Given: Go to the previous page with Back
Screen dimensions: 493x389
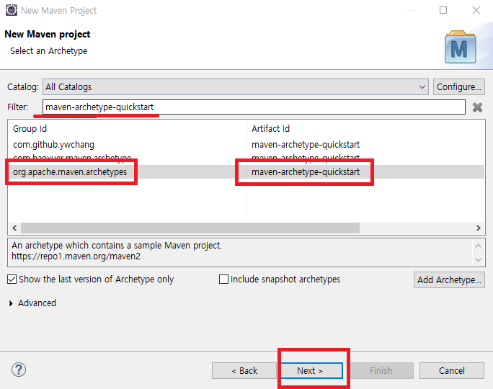Looking at the screenshot, I should pos(244,371).
